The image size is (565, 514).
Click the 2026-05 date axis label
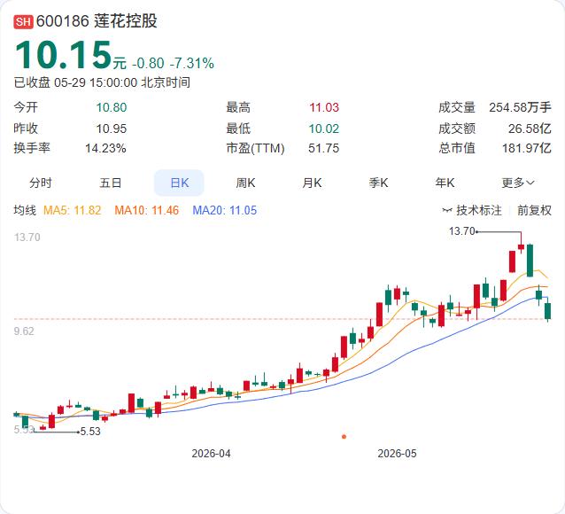click(397, 454)
